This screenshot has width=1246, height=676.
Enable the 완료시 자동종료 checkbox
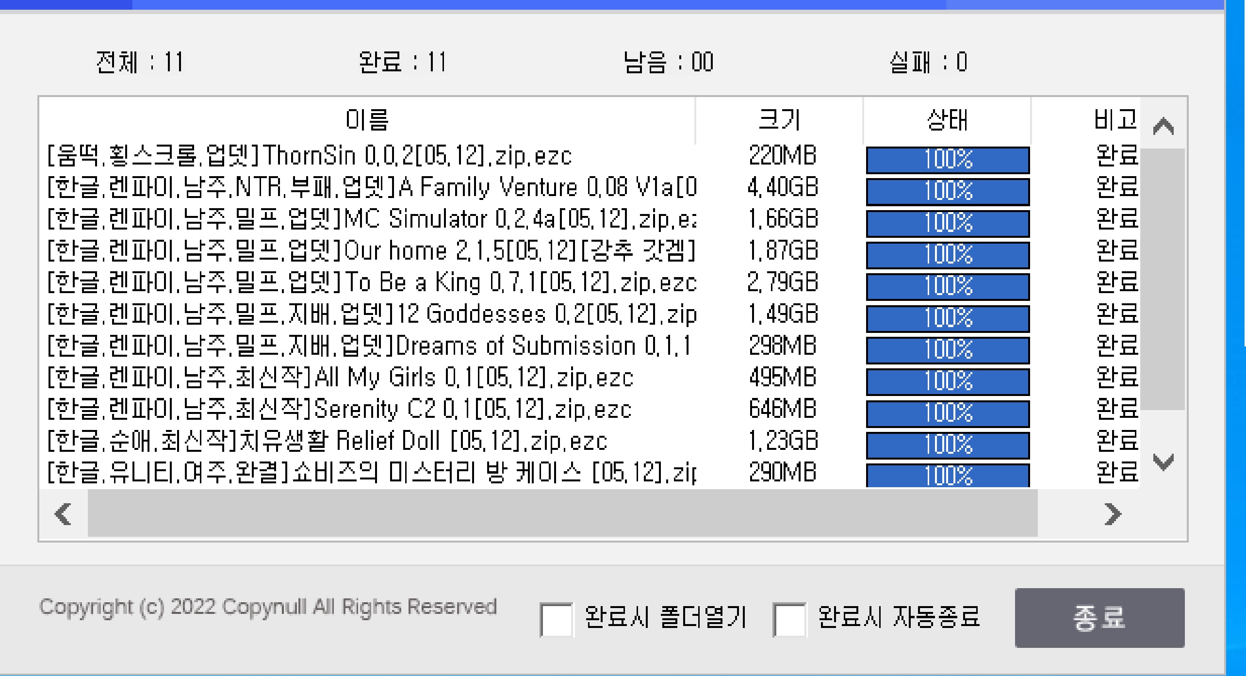point(789,619)
